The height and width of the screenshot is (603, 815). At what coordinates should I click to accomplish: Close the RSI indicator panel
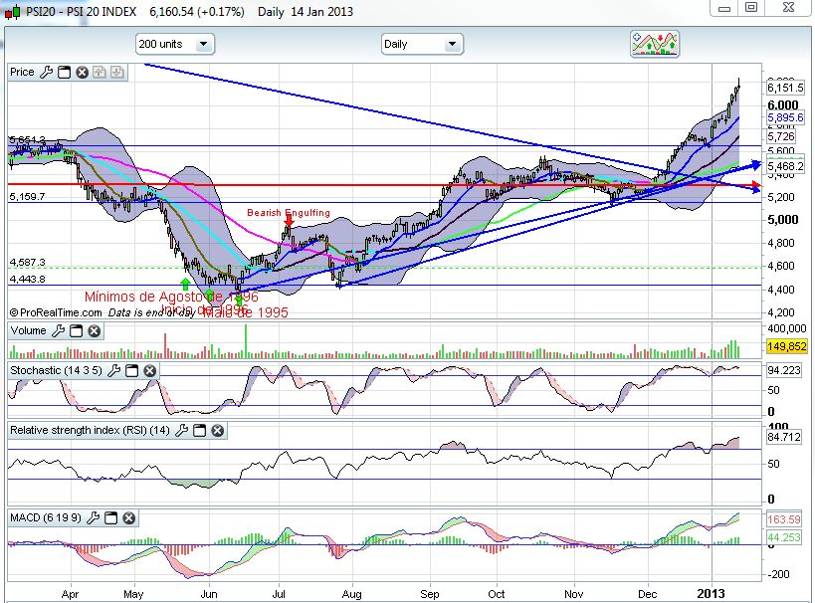click(218, 431)
